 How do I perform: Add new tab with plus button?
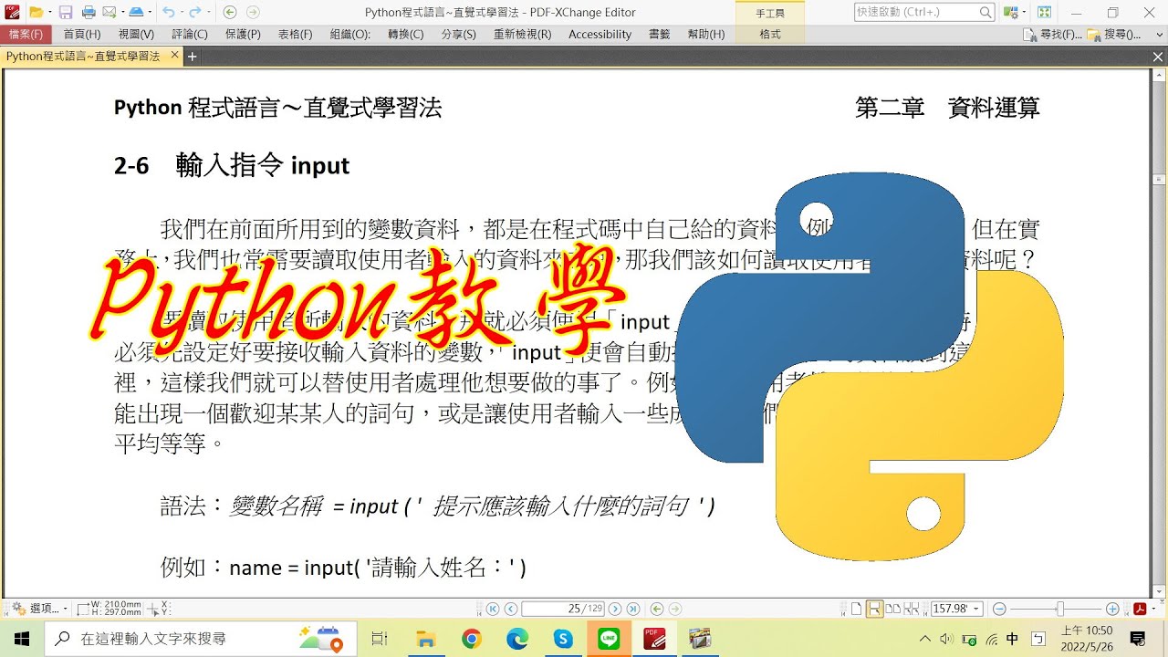pos(193,56)
